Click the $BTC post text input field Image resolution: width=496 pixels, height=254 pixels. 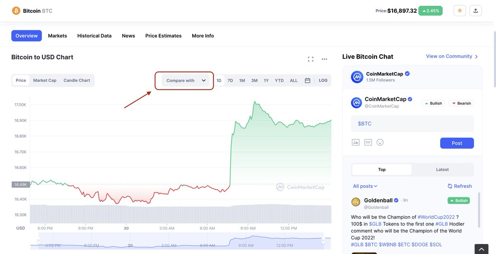click(x=413, y=124)
